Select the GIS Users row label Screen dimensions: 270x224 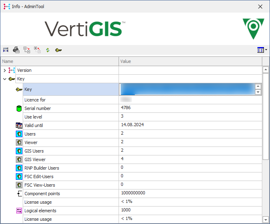(x=34, y=151)
